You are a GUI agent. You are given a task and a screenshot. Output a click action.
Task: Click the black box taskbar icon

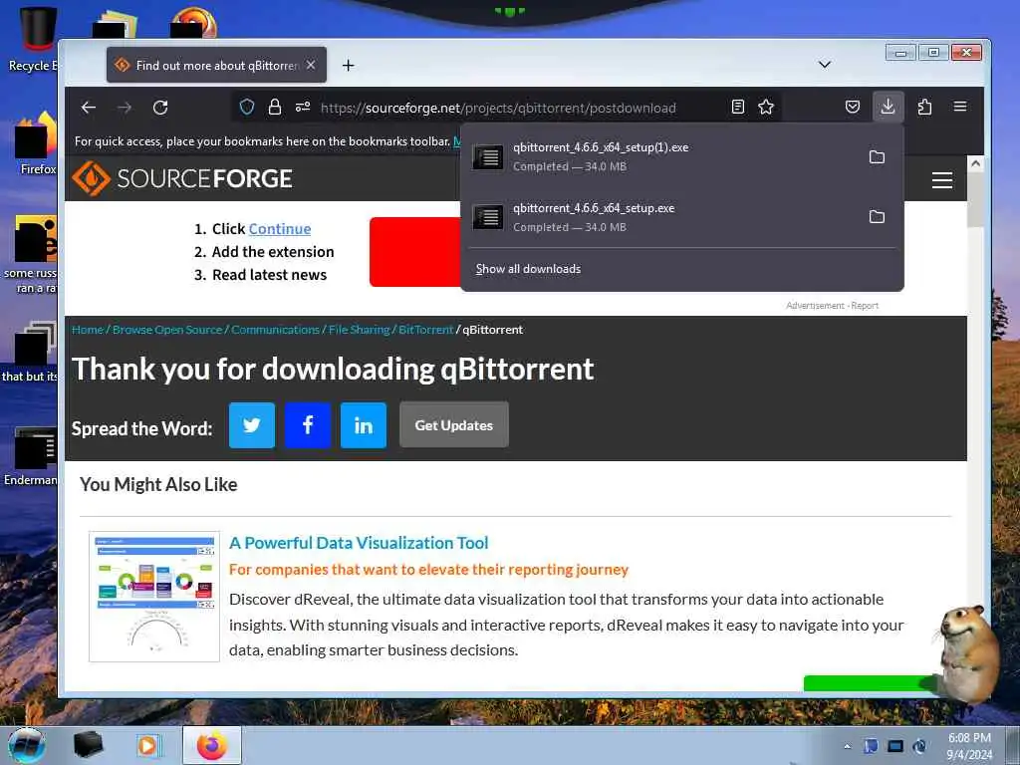[x=89, y=745]
